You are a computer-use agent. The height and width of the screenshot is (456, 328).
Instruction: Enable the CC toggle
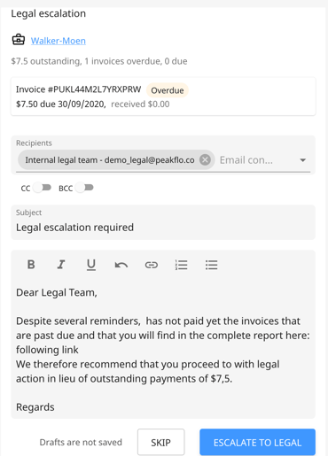(x=42, y=188)
